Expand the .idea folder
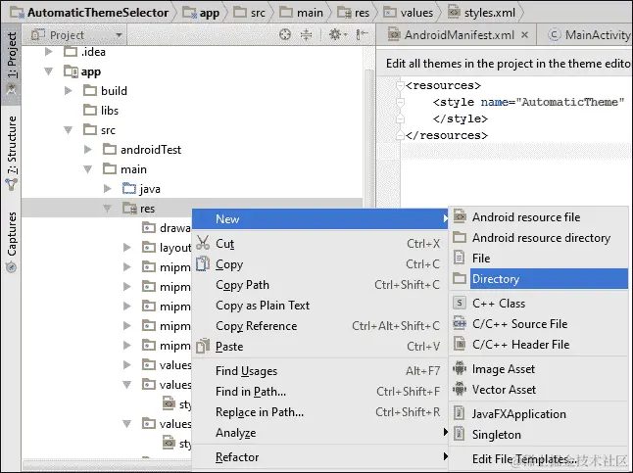Image resolution: width=633 pixels, height=473 pixels. coord(48,51)
